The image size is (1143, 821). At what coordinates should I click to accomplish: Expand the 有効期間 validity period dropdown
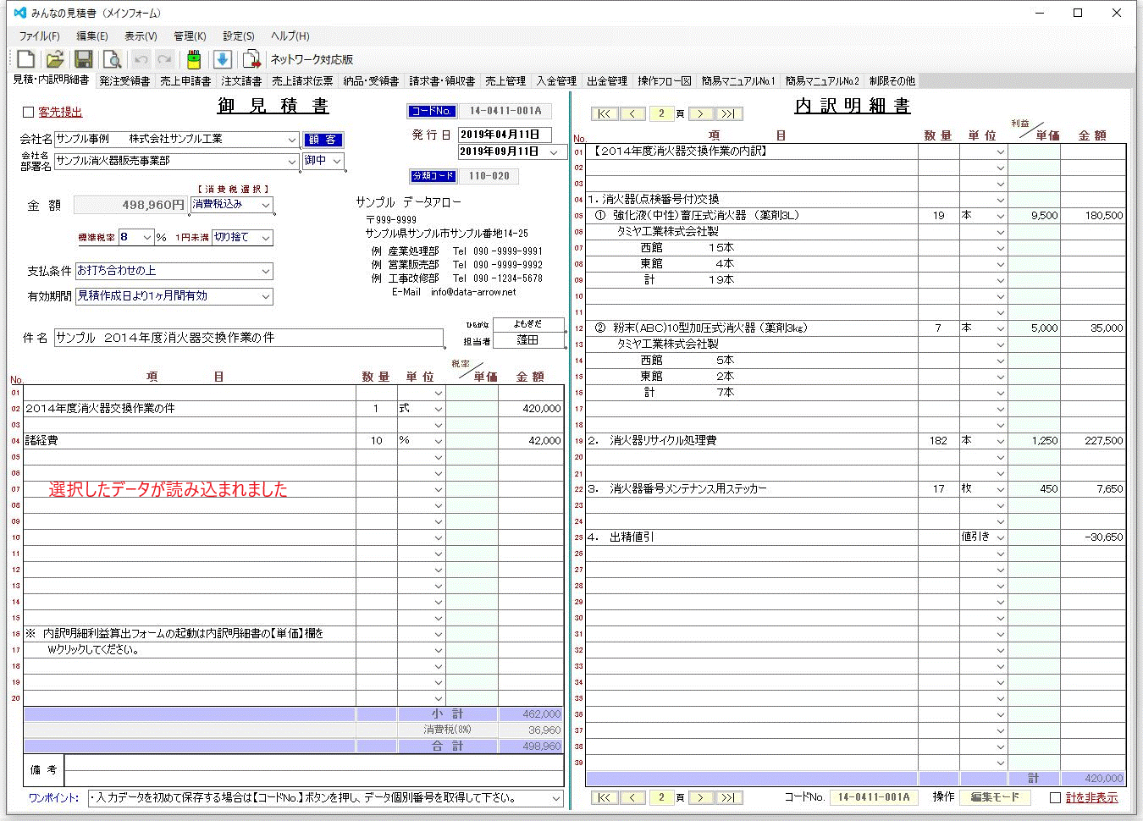pos(266,297)
